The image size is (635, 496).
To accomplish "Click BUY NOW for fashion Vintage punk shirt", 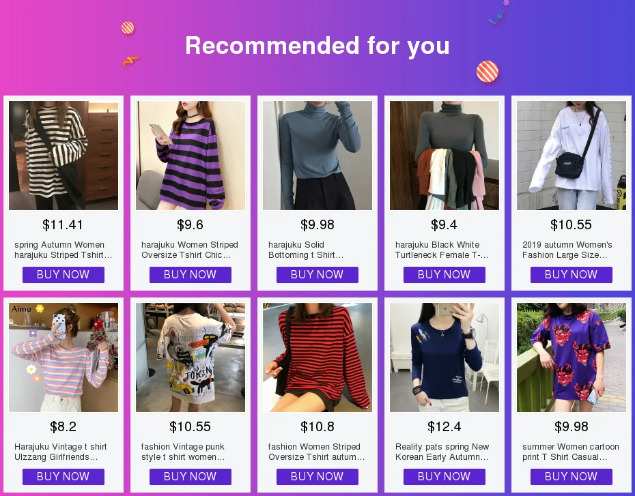I will [190, 477].
